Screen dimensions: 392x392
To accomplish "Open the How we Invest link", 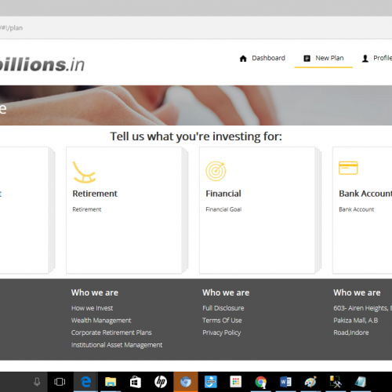I will point(92,308).
